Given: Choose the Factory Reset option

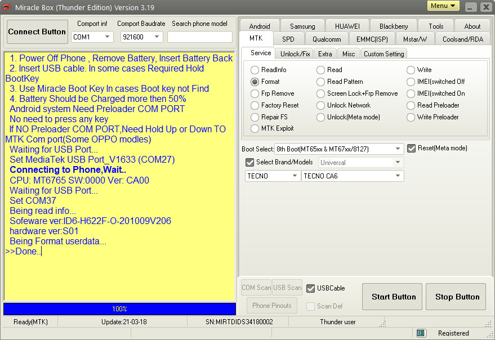Looking at the screenshot, I should 275,105.
